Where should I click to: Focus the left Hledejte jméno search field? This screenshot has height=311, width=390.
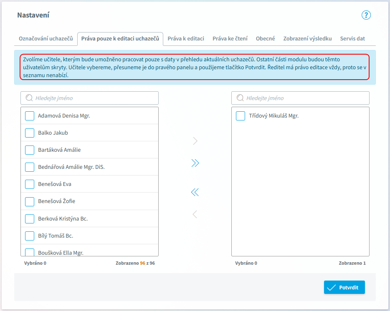click(89, 98)
